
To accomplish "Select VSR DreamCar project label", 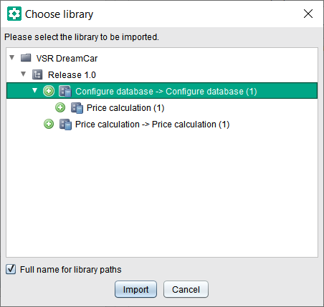I will 67,58.
